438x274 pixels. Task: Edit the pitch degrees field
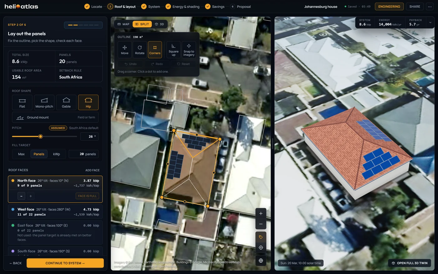[89, 137]
